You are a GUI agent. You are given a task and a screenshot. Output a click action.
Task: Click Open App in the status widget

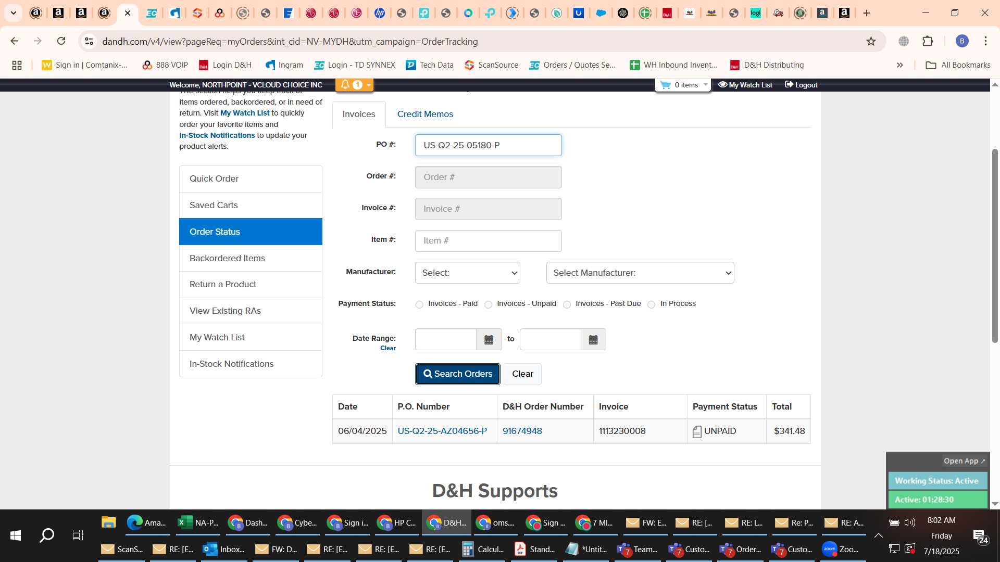(965, 461)
